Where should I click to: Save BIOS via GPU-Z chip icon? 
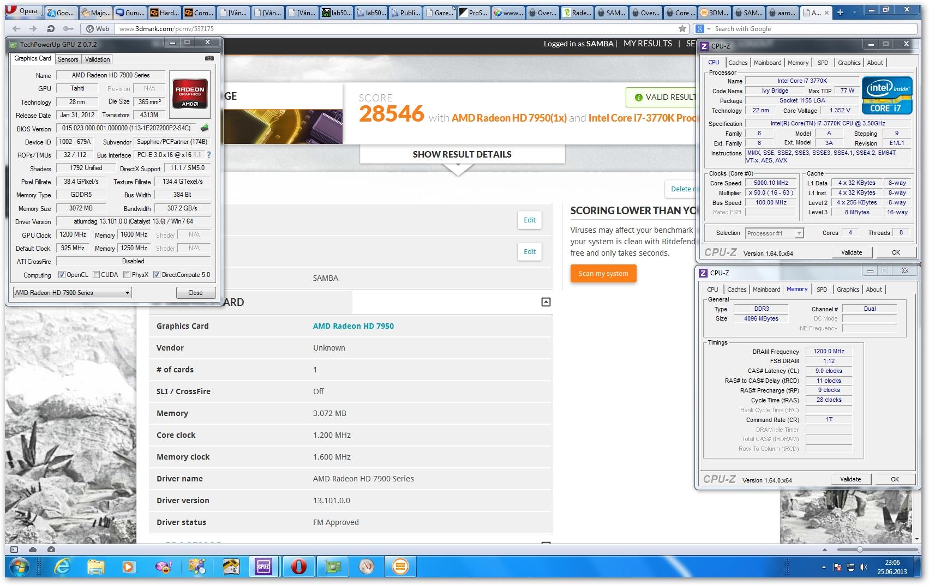[x=205, y=128]
